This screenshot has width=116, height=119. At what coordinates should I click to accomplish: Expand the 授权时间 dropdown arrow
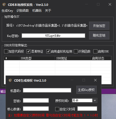pyautogui.click(x=95, y=101)
